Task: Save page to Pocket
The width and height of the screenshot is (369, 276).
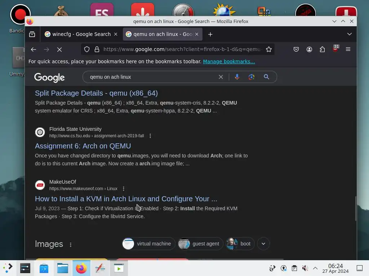Action: click(296, 49)
